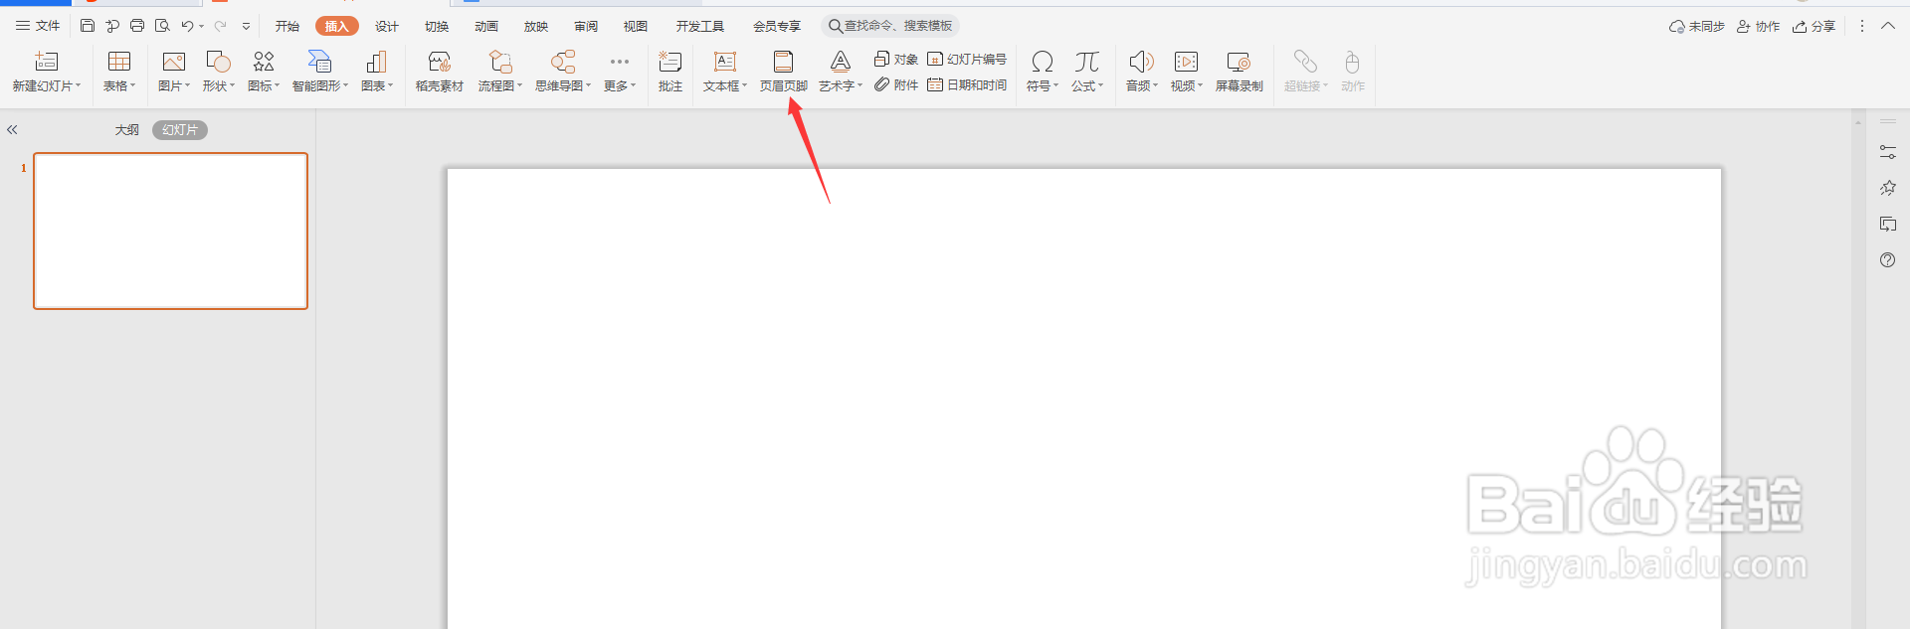Screen dimensions: 1910x629
Task: Click the More (更多) ellipsis icon
Action: coord(620,62)
